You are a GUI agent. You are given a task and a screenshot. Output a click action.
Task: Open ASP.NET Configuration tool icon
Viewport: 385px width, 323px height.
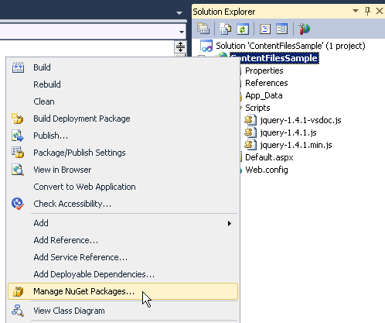[305, 29]
